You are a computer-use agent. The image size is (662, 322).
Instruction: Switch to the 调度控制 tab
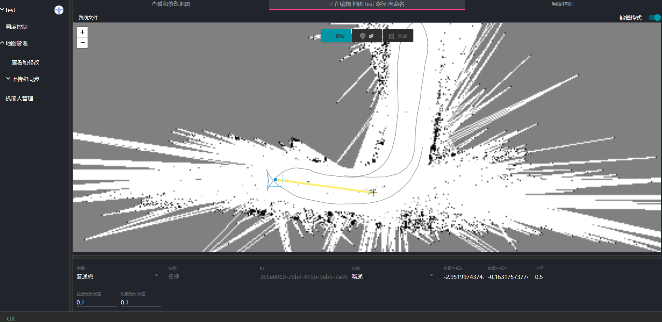[562, 4]
